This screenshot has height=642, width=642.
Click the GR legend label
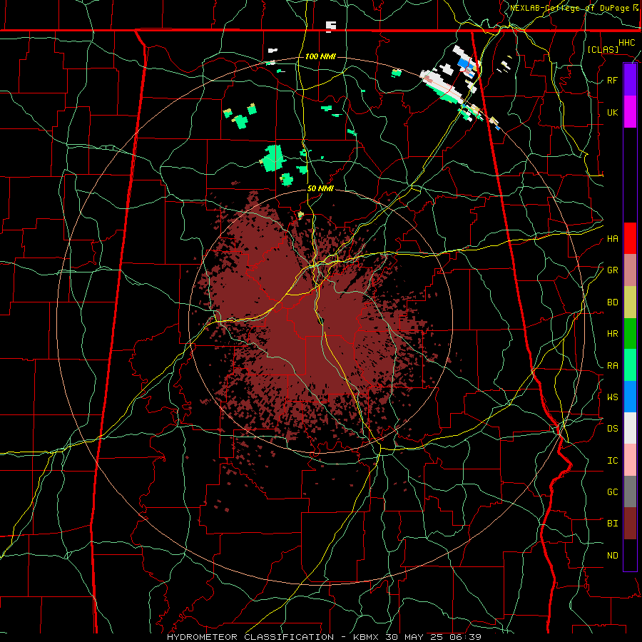pyautogui.click(x=612, y=270)
